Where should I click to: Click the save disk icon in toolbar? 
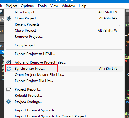[x=1, y=12]
